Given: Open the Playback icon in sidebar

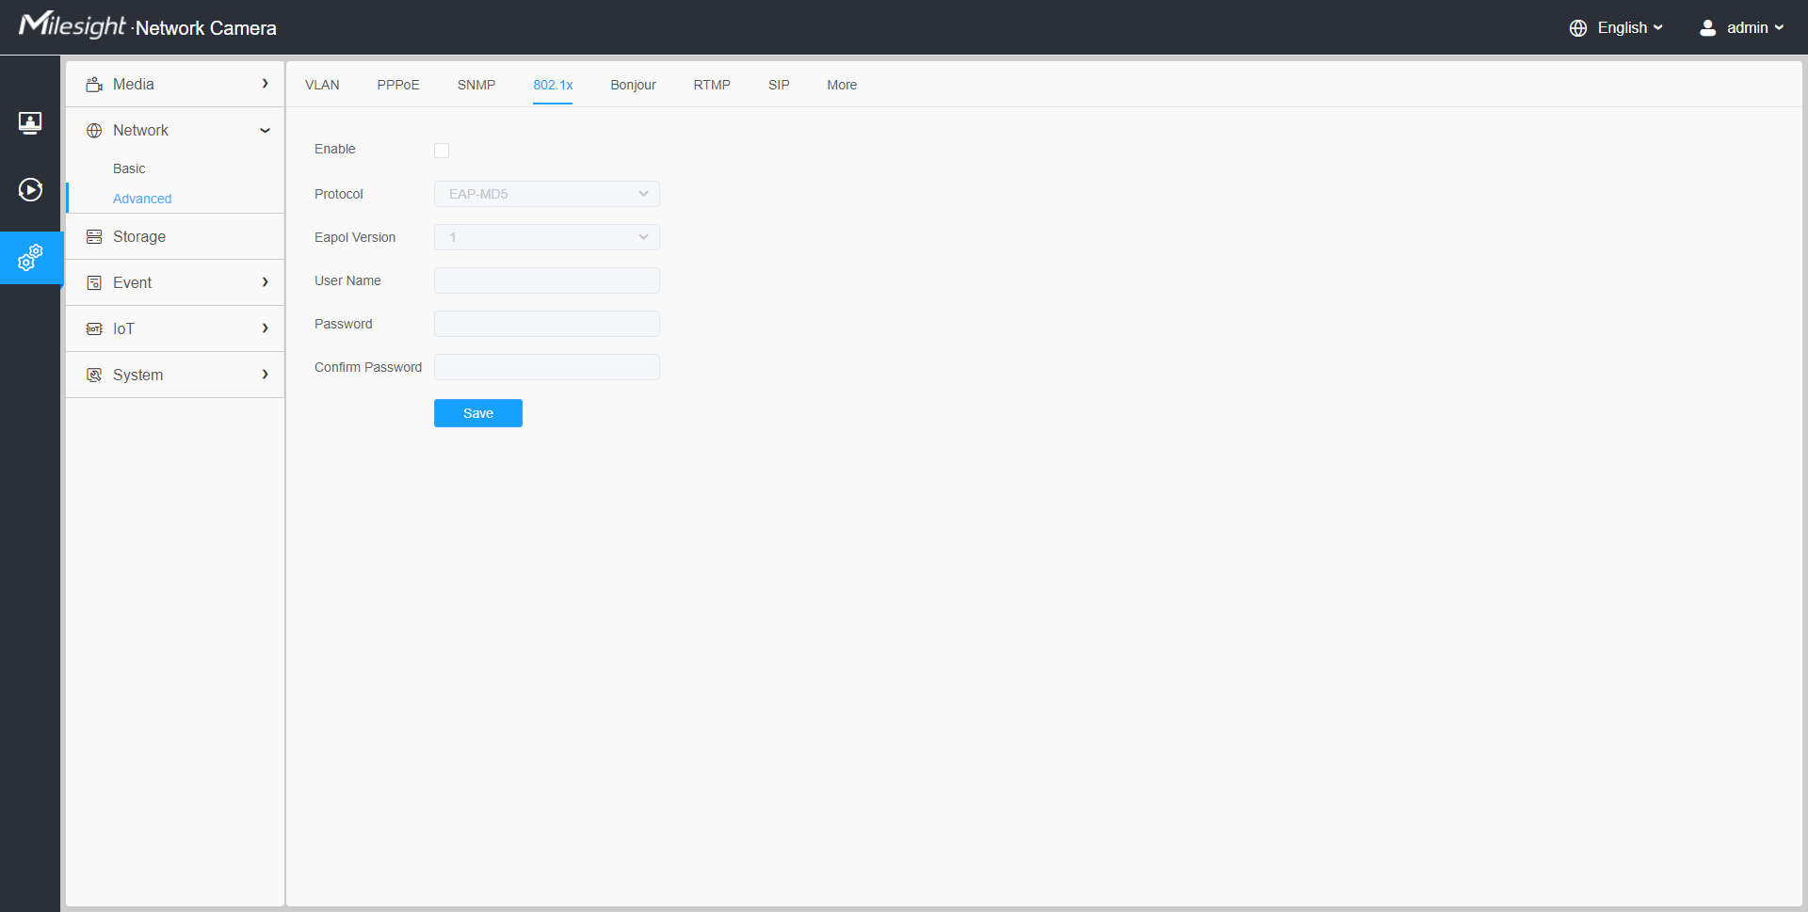Looking at the screenshot, I should (30, 190).
